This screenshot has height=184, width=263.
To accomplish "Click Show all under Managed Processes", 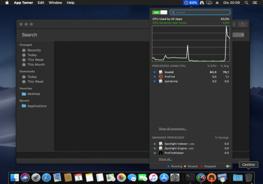I will coord(165,159).
